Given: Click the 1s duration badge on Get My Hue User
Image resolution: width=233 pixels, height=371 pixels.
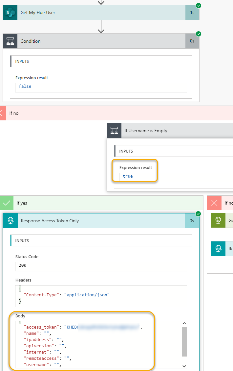Looking at the screenshot, I should tap(192, 13).
